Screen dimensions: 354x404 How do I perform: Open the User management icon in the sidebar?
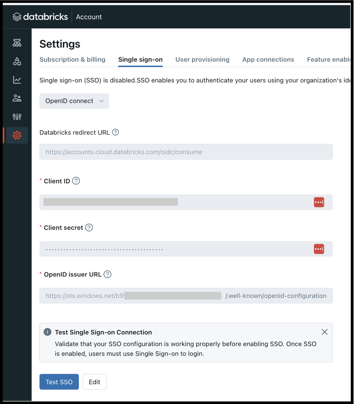(x=17, y=98)
